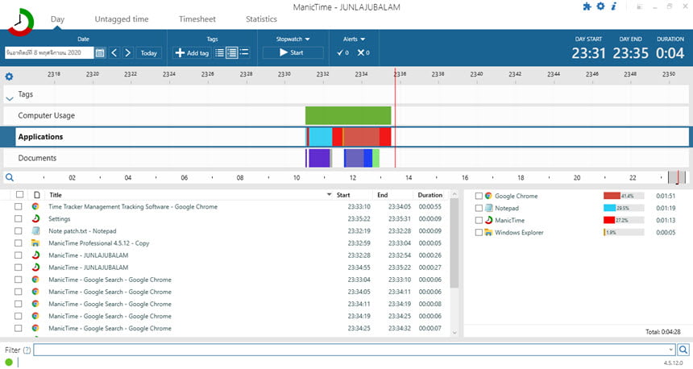Sort by the Start column header
The height and width of the screenshot is (369, 693).
[343, 195]
